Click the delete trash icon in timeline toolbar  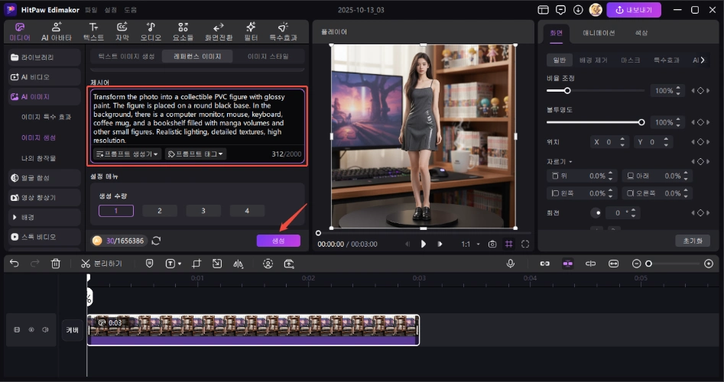56,264
